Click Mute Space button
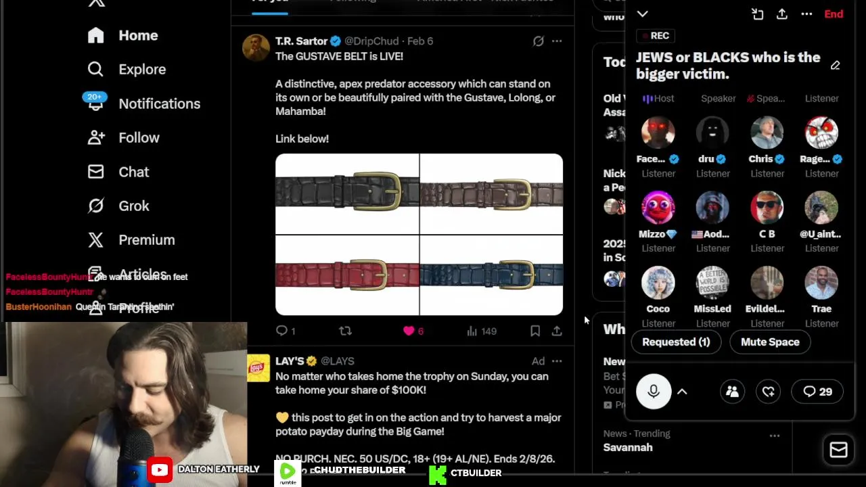 coord(770,342)
